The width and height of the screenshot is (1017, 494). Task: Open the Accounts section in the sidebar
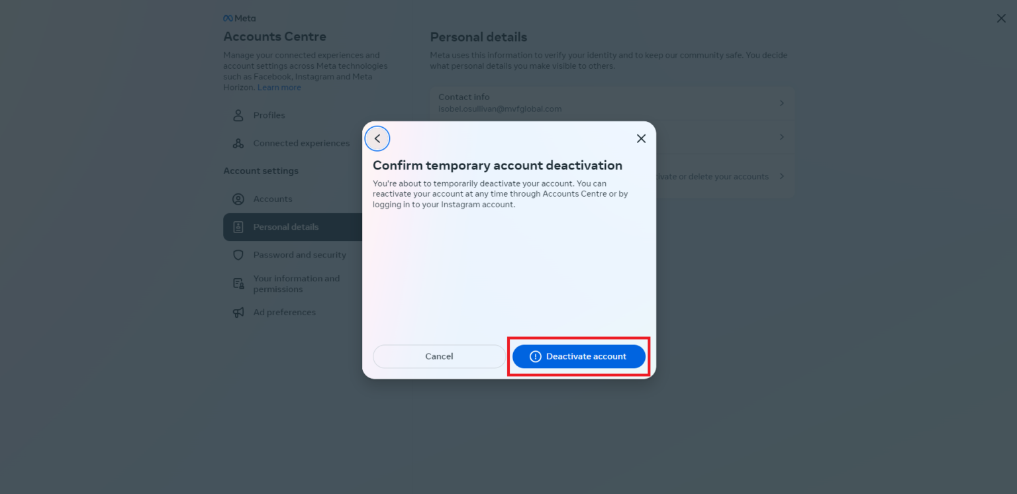tap(273, 199)
